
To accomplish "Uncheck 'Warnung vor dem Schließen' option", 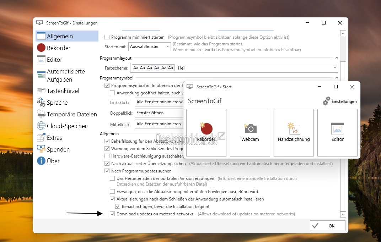I will tap(107, 148).
